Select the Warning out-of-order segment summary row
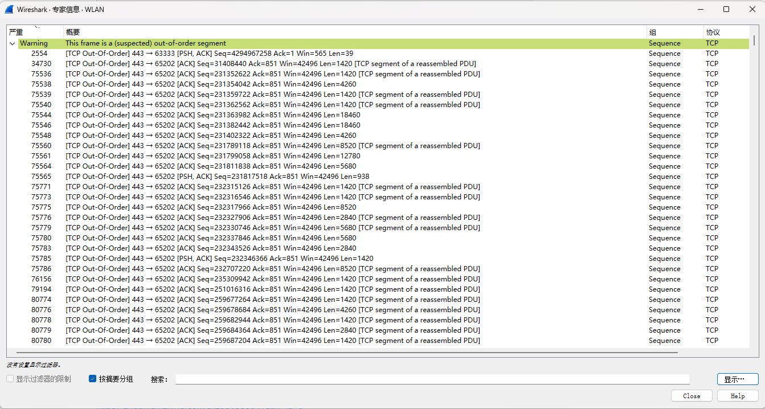Image resolution: width=765 pixels, height=409 pixels. coord(383,43)
